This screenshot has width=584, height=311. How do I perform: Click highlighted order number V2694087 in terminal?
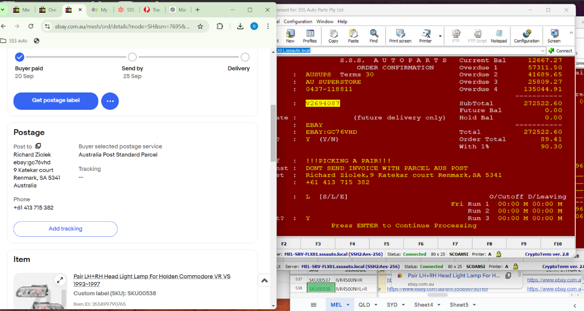(x=323, y=104)
